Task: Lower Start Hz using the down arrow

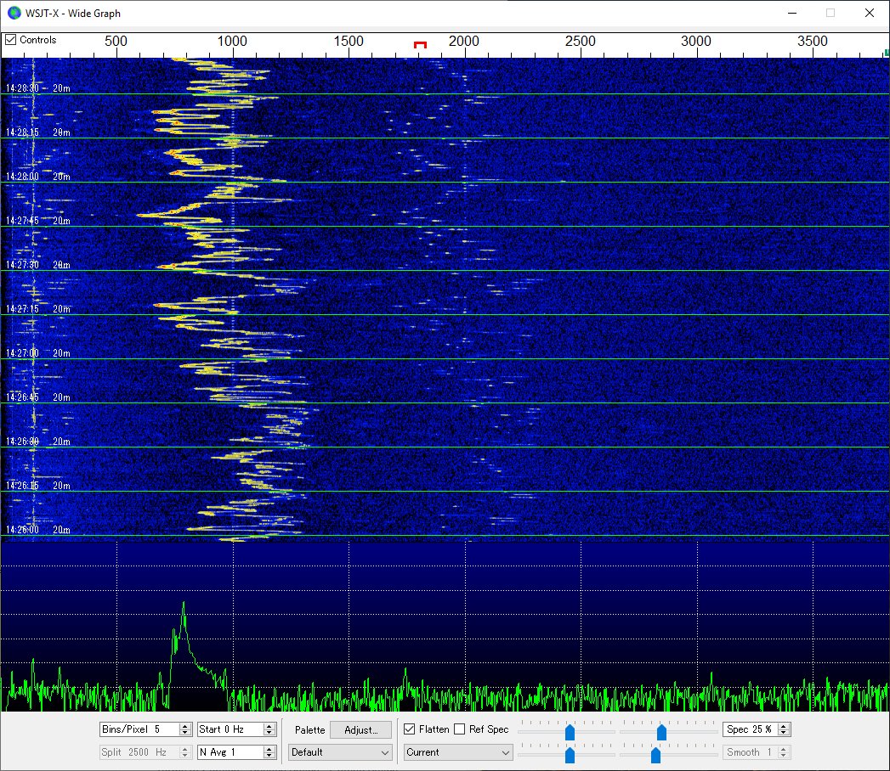Action: tap(269, 733)
